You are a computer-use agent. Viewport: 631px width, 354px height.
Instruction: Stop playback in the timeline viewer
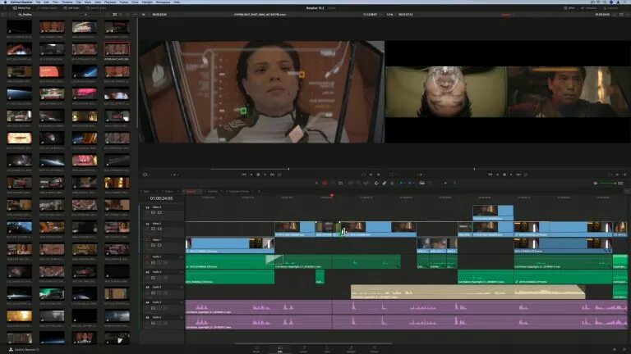(504, 175)
